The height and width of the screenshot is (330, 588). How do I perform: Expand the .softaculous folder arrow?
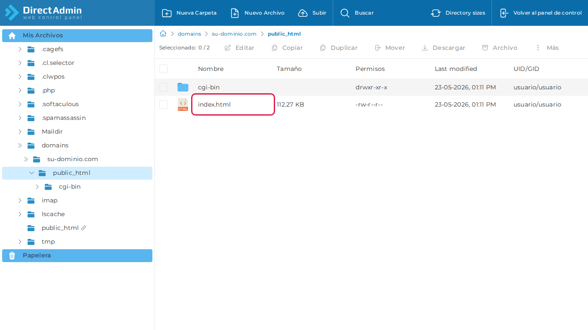(20, 104)
